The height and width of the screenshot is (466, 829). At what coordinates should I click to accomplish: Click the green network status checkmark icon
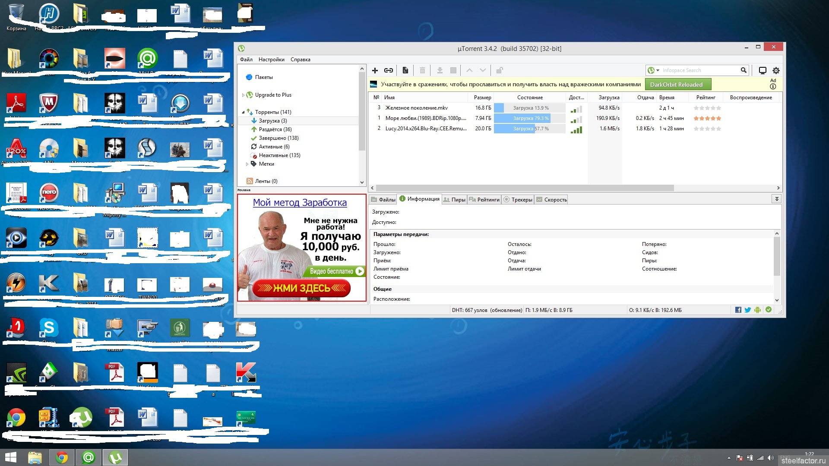[769, 310]
